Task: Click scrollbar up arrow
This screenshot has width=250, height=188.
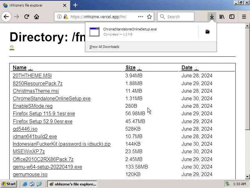Action: pos(247,26)
